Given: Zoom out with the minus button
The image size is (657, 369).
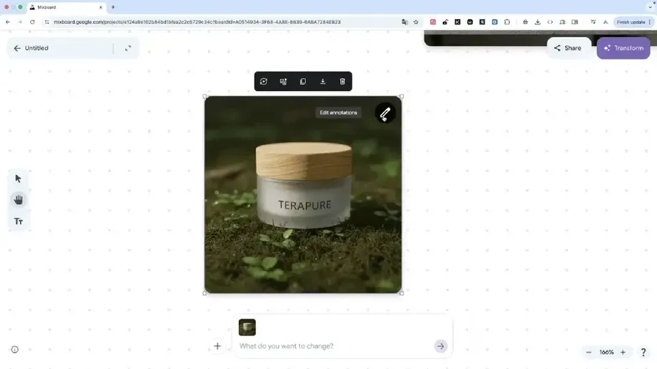Looking at the screenshot, I should (589, 353).
